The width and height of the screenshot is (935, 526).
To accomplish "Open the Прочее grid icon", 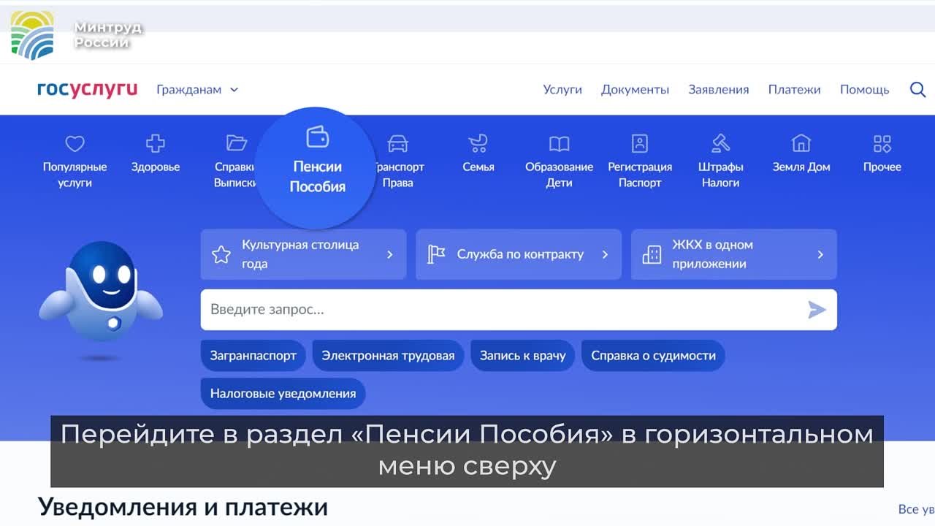I will [882, 143].
